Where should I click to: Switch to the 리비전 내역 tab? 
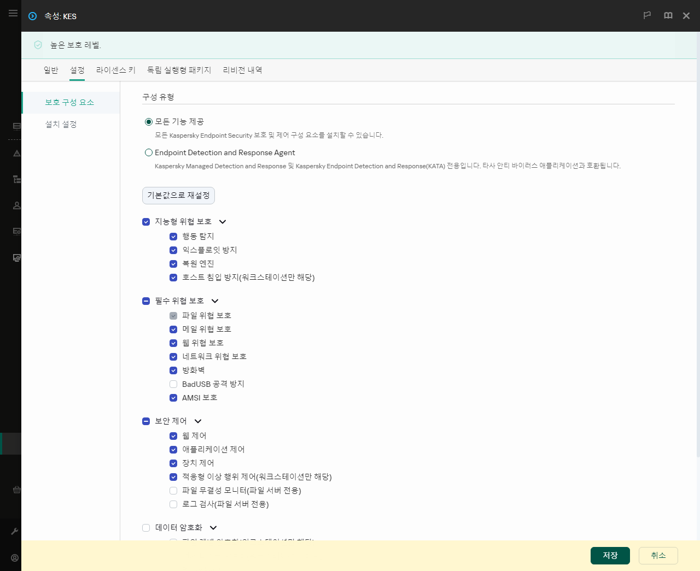tap(242, 70)
